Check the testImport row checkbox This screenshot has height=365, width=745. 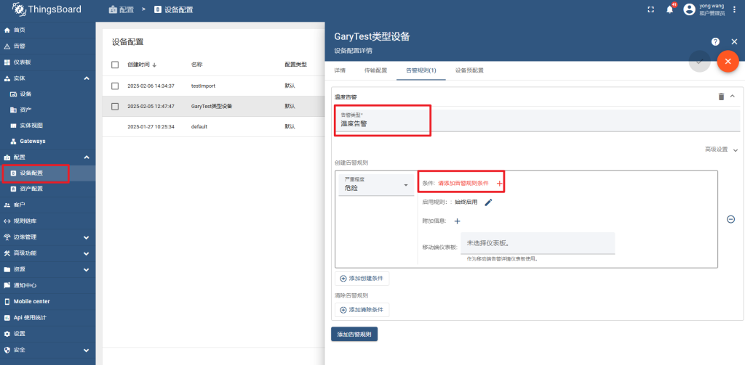pyautogui.click(x=115, y=86)
